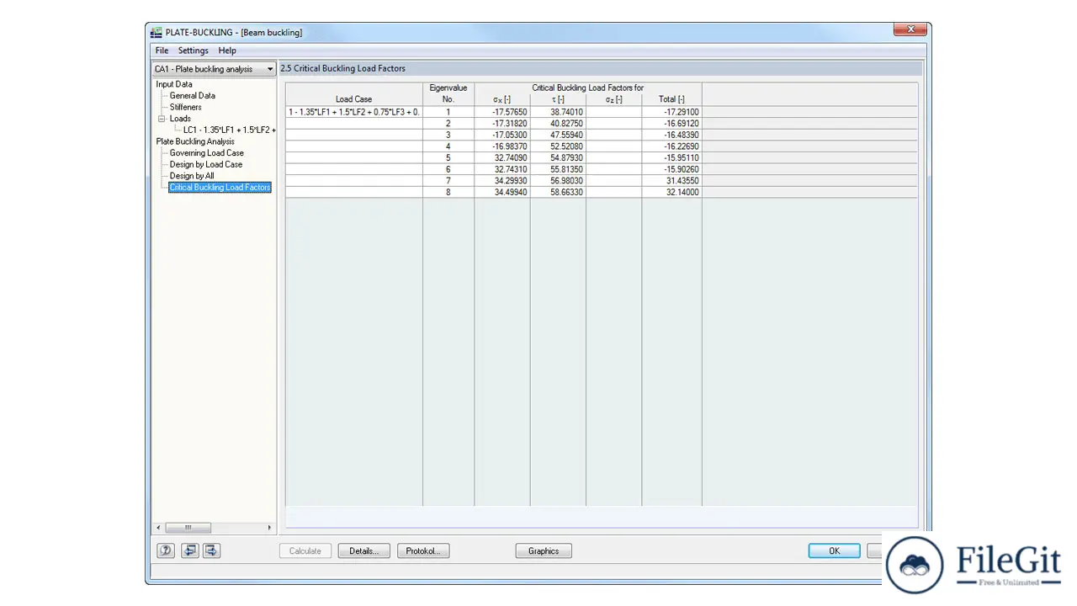Image resolution: width=1077 pixels, height=606 pixels.
Task: Select eigenvalue number 8 cell
Action: 448,192
